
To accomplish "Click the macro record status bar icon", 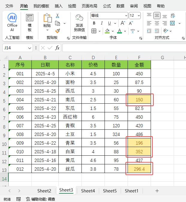I will tap(19, 199).
